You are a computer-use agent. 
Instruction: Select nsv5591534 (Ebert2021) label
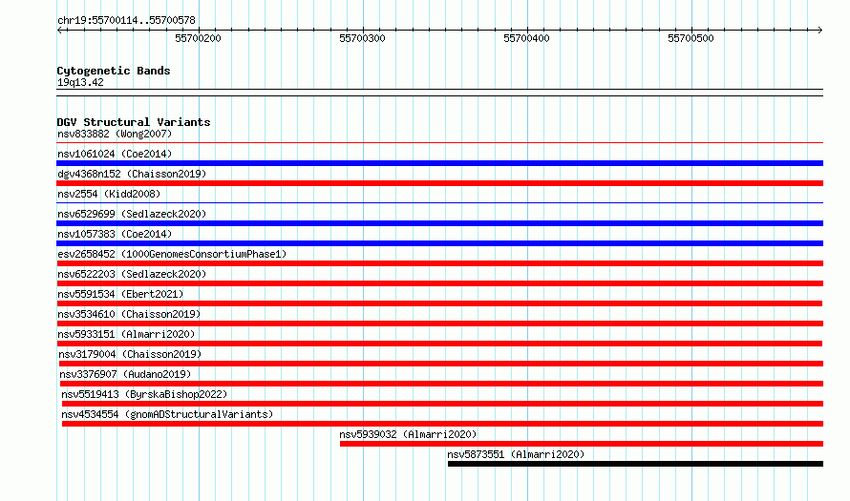pyautogui.click(x=120, y=294)
